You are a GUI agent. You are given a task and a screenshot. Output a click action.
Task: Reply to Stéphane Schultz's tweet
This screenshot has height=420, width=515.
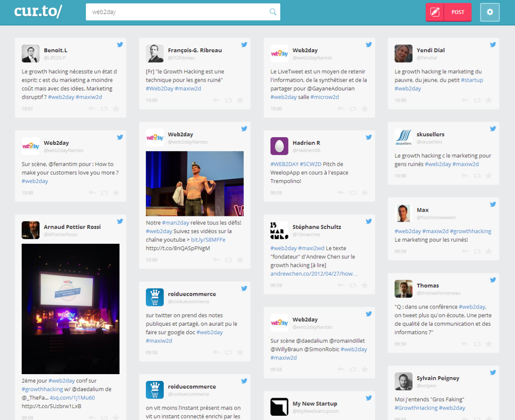click(341, 285)
